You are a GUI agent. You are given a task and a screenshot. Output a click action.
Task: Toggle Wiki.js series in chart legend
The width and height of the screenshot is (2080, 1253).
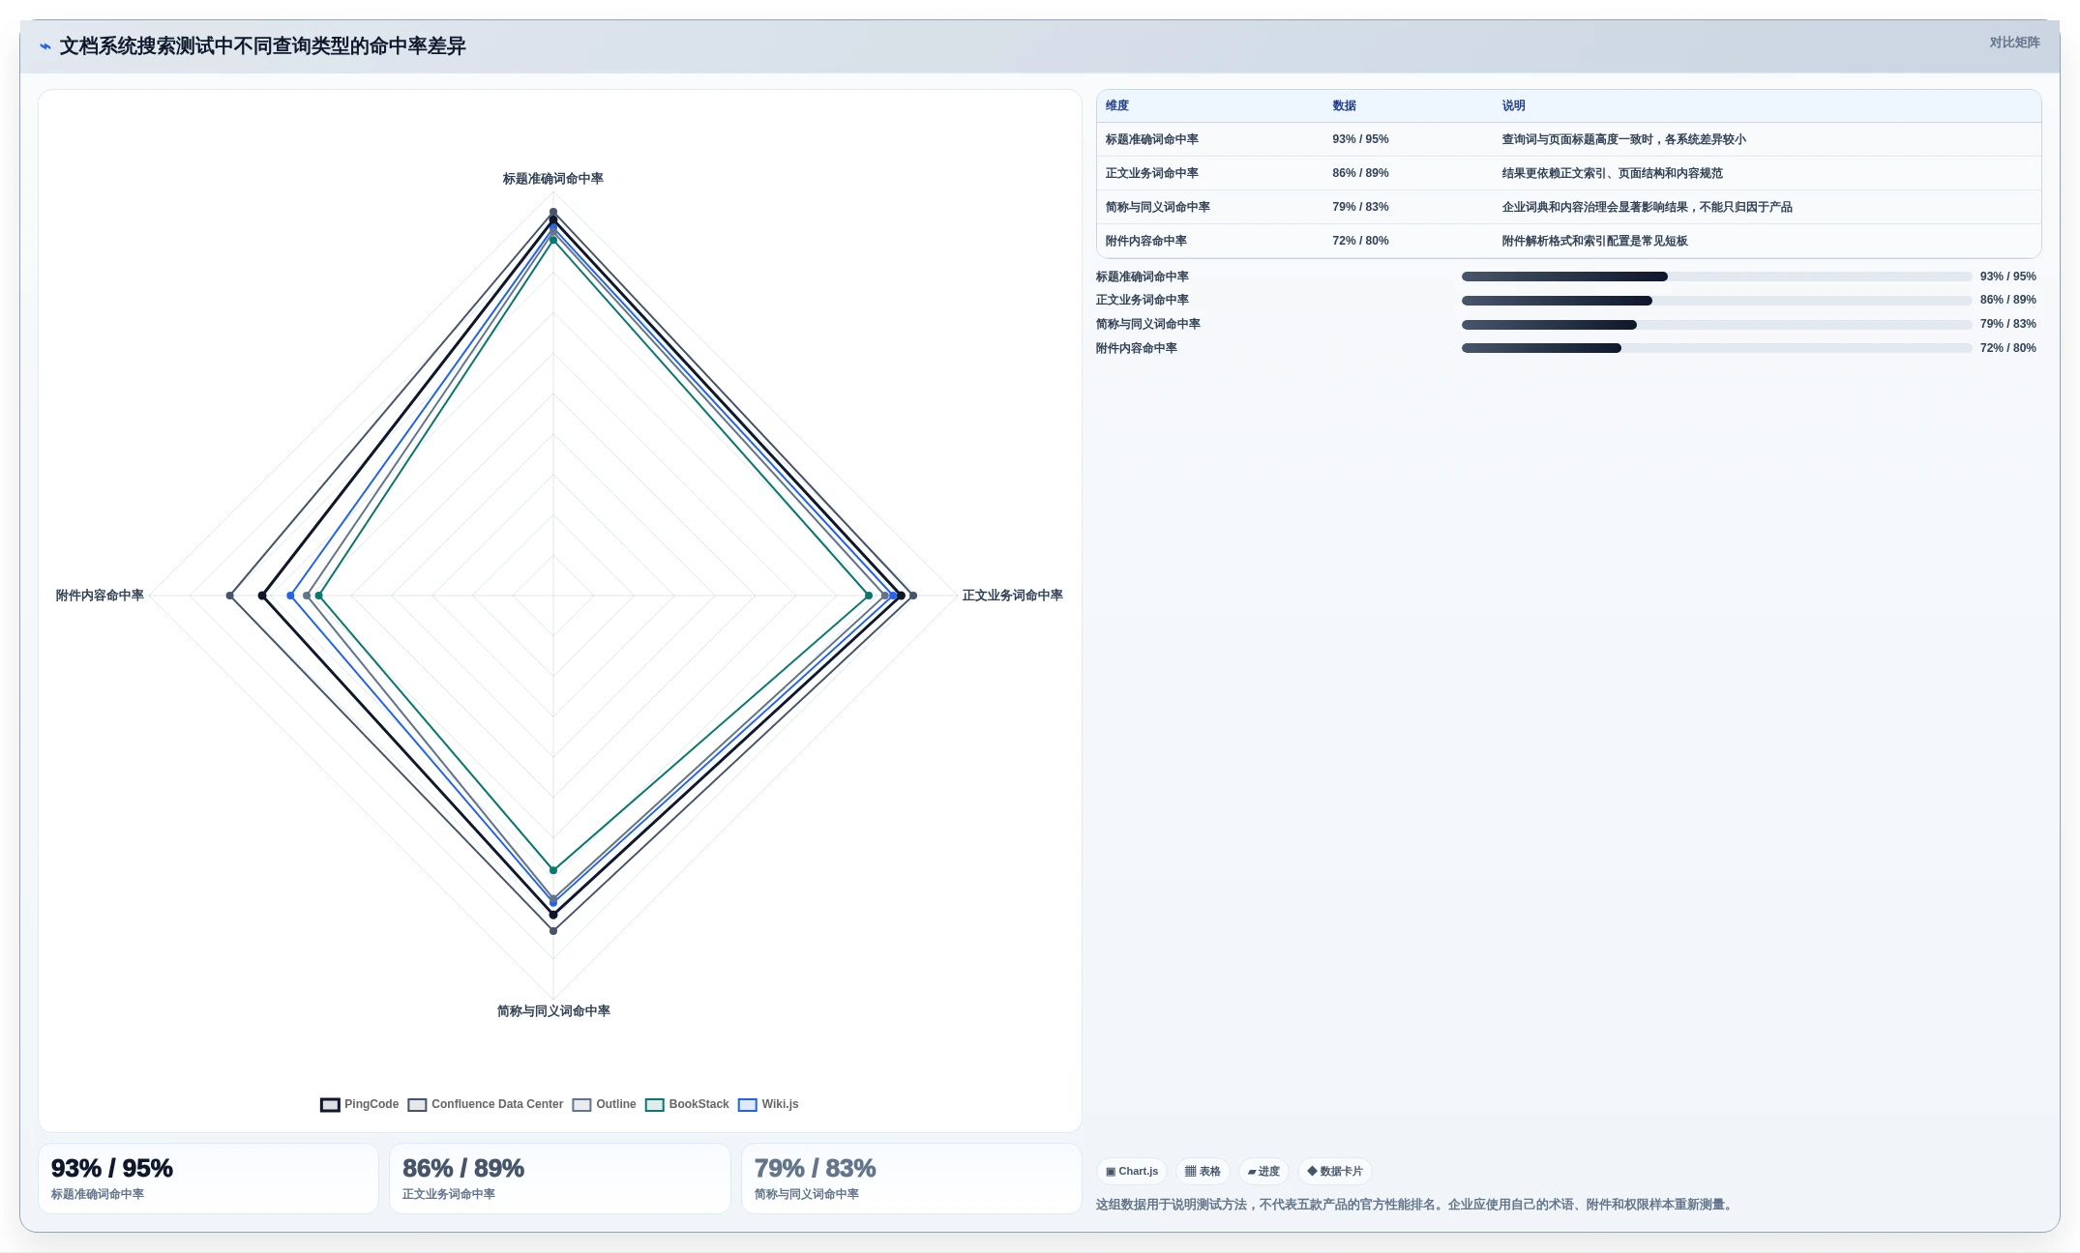point(768,1104)
